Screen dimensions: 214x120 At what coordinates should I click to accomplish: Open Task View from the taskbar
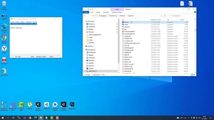point(13,118)
